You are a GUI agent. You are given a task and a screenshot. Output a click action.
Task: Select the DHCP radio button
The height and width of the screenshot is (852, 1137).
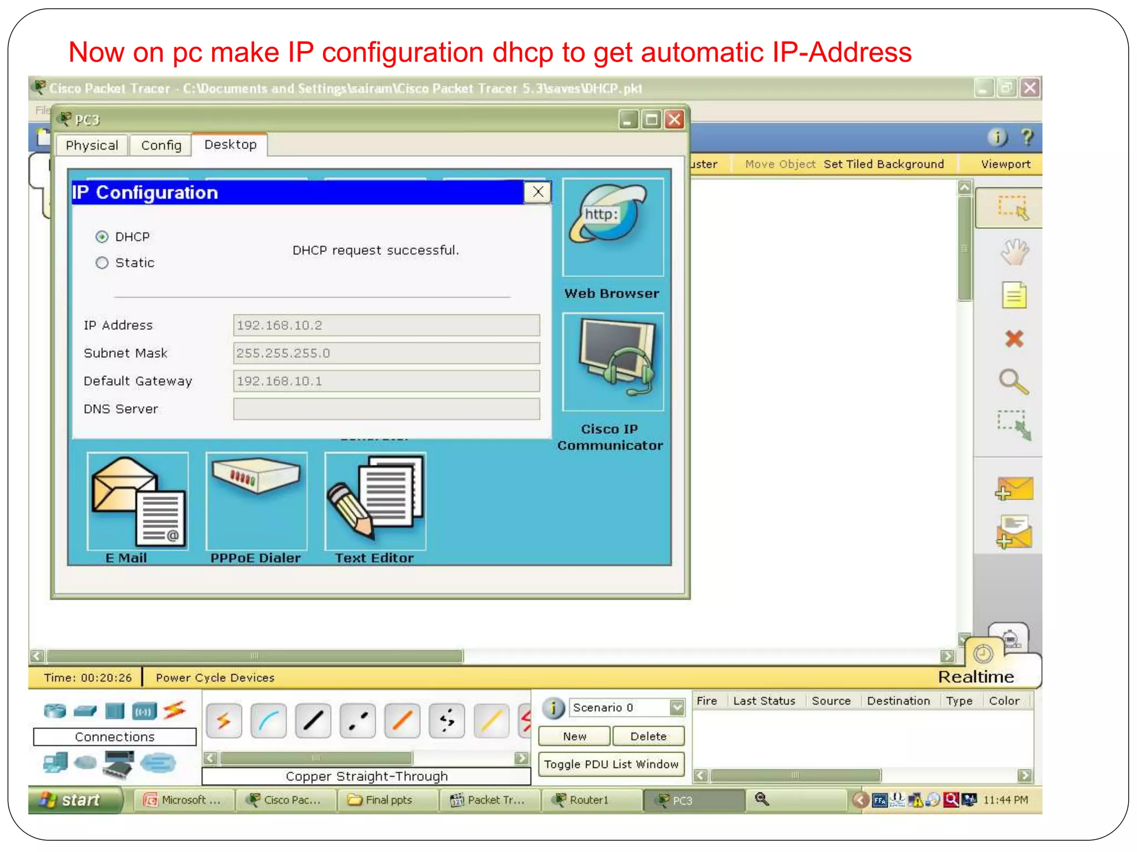click(102, 237)
